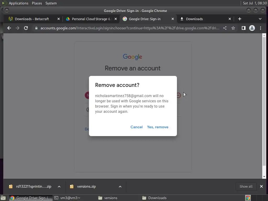Show all downloads
Viewport: 268px width, 201px height.
tap(246, 186)
